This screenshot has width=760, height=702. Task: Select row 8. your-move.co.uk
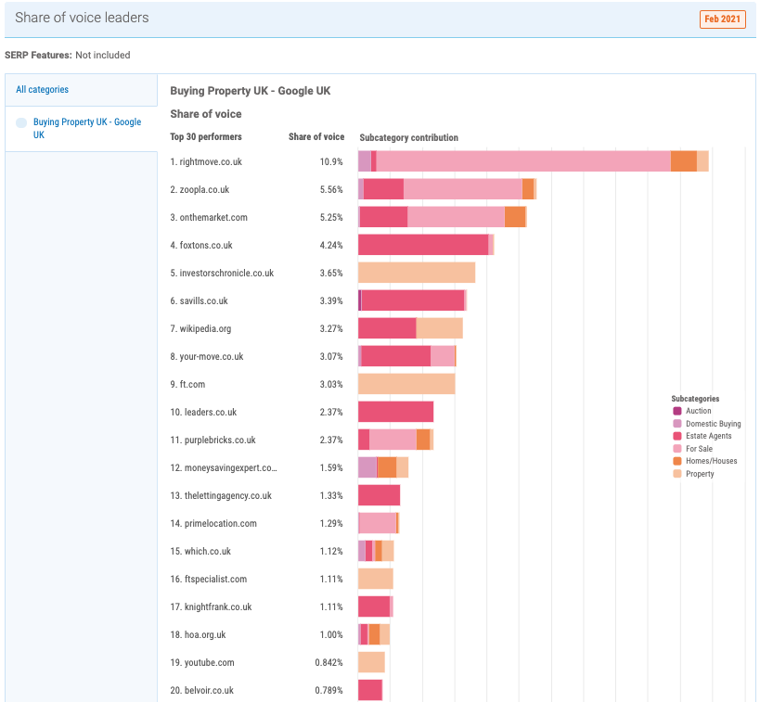(207, 357)
